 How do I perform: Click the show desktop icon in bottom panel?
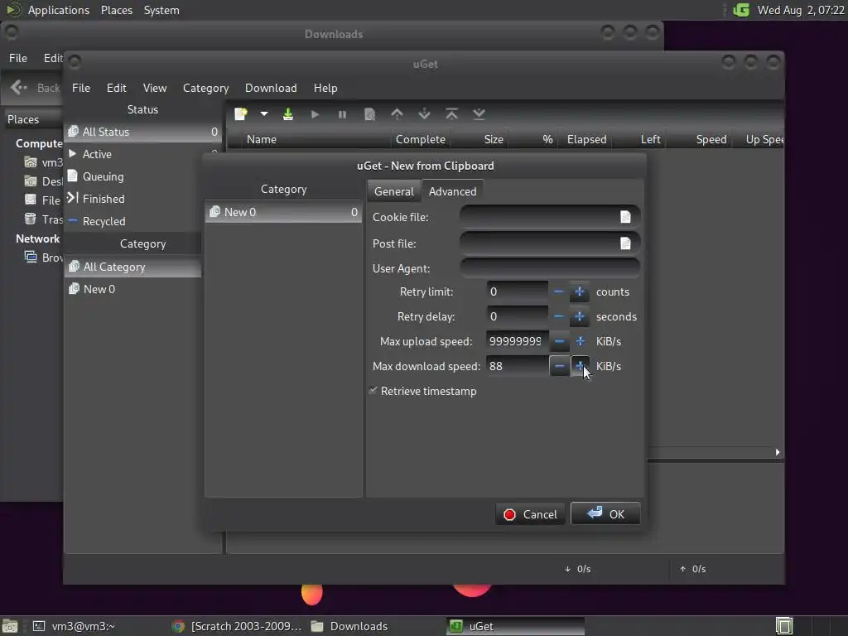click(9, 626)
